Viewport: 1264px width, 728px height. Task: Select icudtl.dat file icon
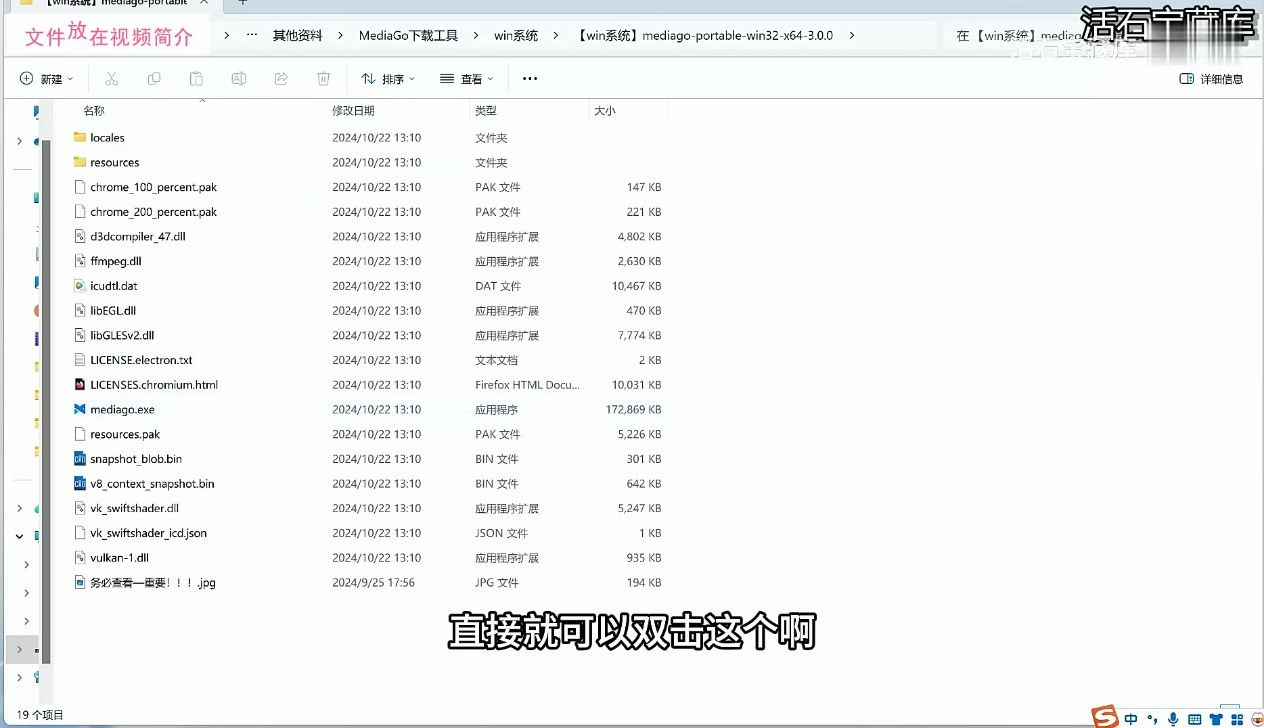pos(80,286)
